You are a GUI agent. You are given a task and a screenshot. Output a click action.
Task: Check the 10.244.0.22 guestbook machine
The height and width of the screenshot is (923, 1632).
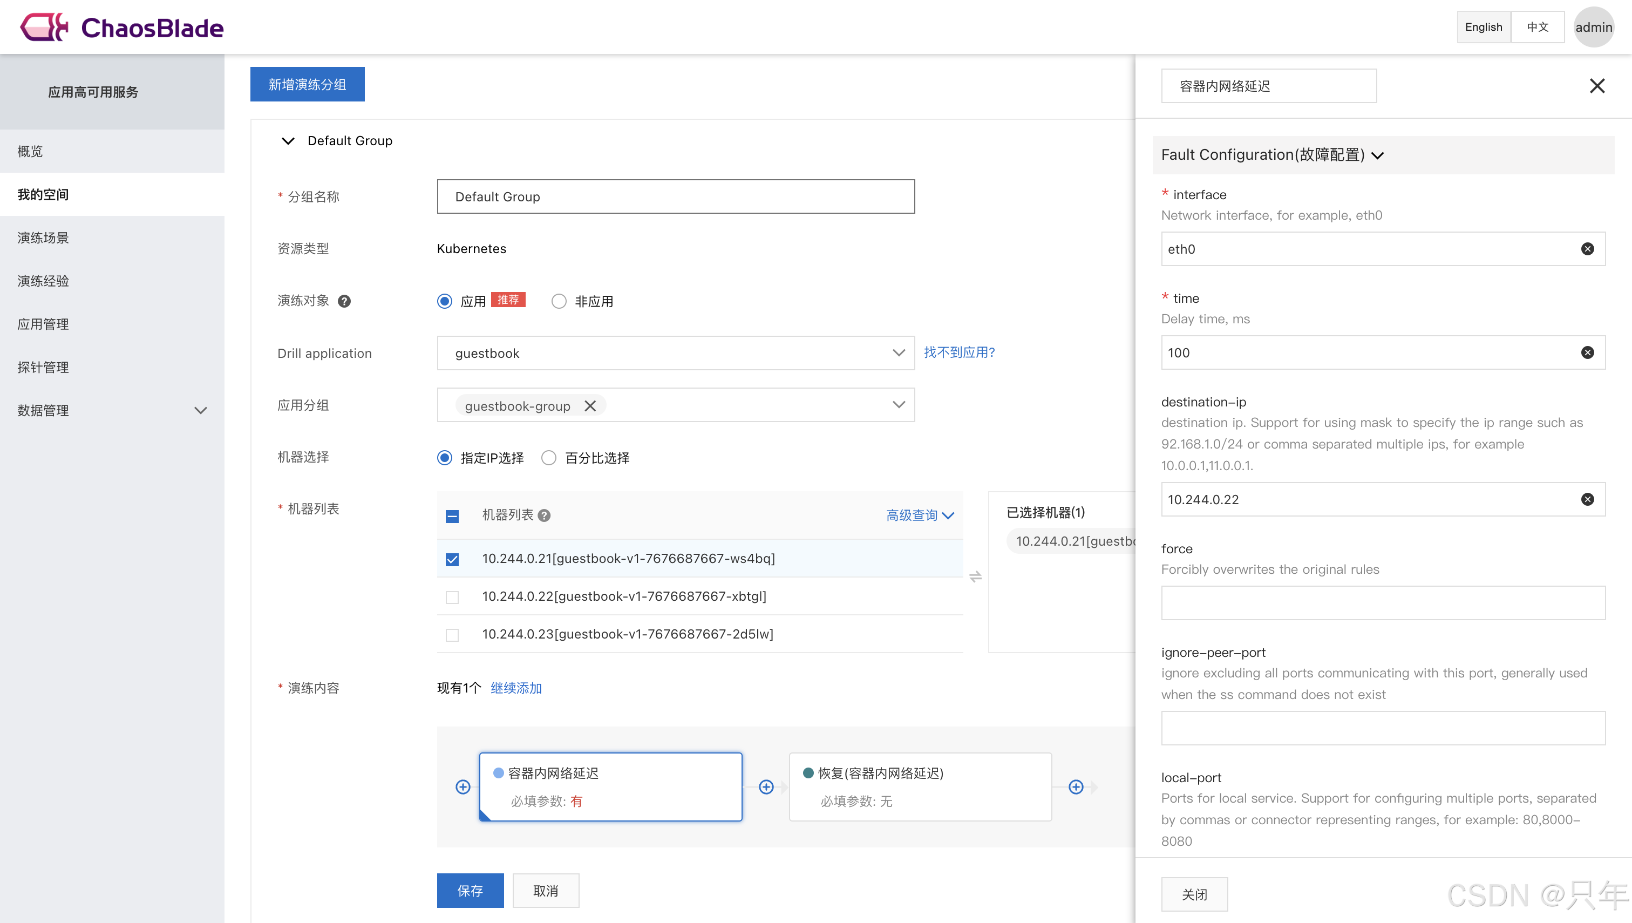452,597
